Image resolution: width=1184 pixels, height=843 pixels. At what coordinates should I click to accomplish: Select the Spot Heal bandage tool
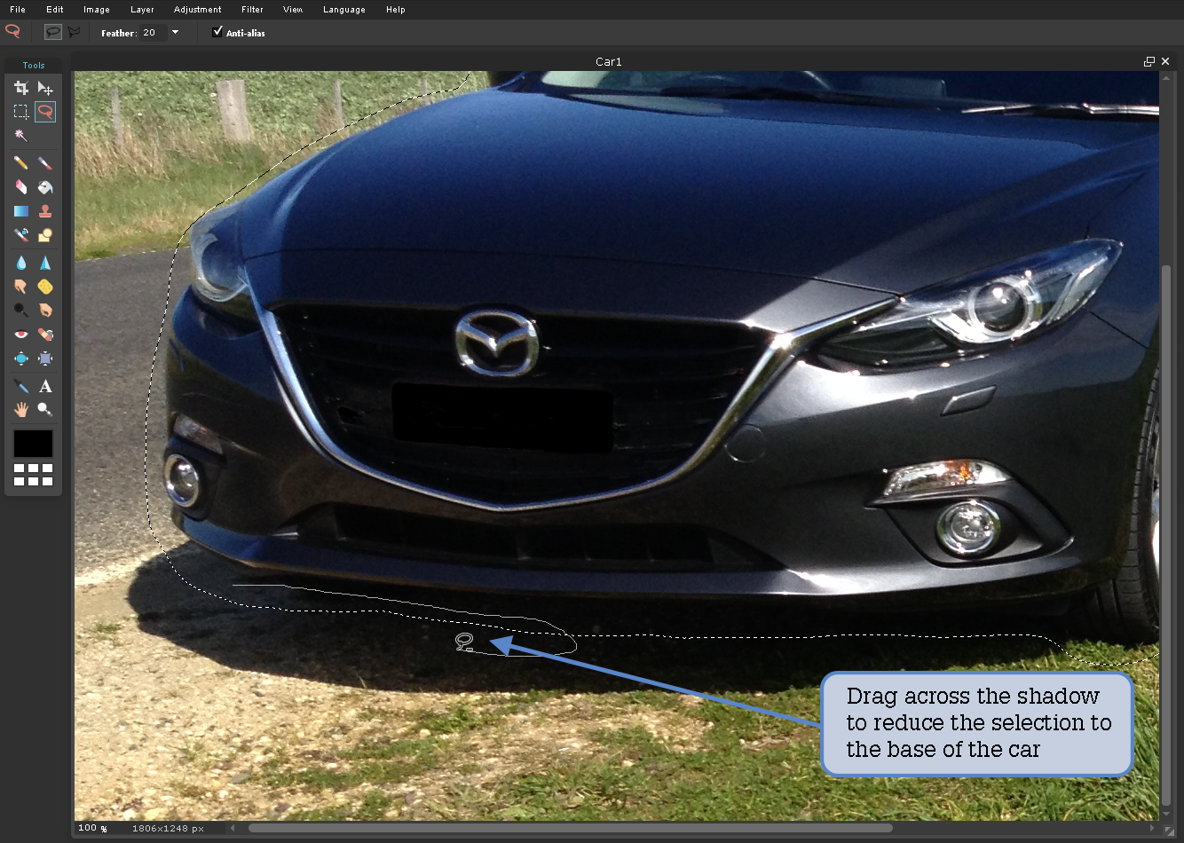(45, 335)
